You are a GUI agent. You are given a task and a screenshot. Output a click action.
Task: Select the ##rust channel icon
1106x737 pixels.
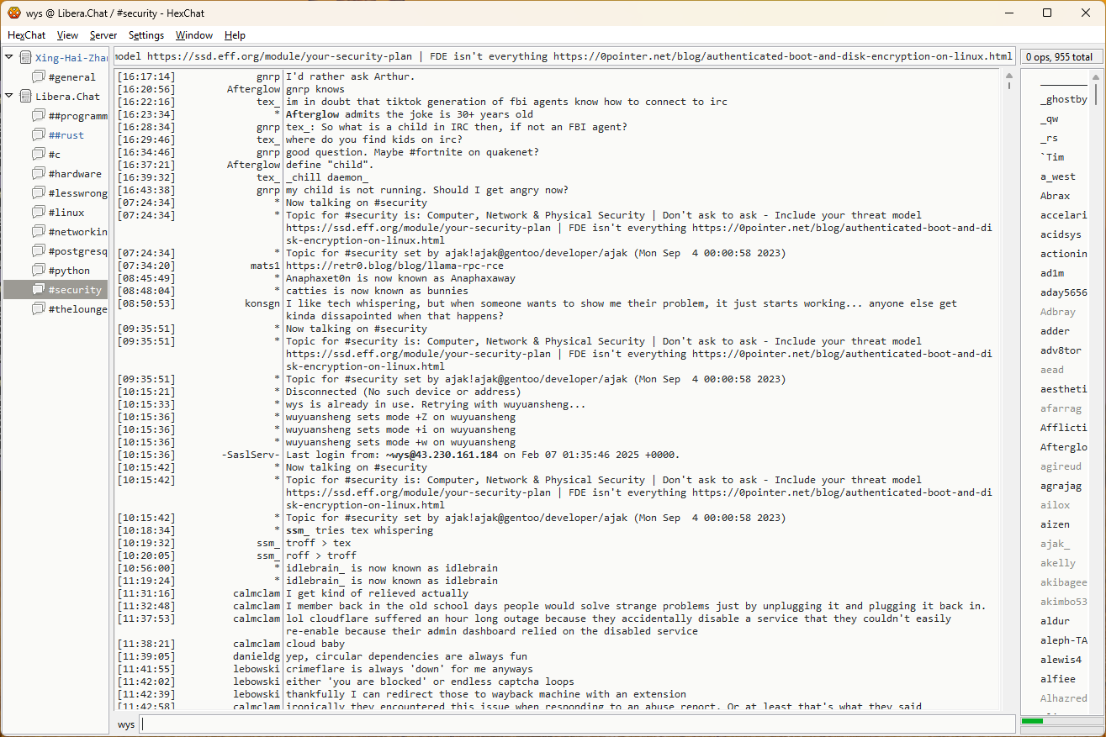tap(38, 135)
